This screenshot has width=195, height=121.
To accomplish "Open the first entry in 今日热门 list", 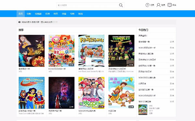I will (x=143, y=36).
